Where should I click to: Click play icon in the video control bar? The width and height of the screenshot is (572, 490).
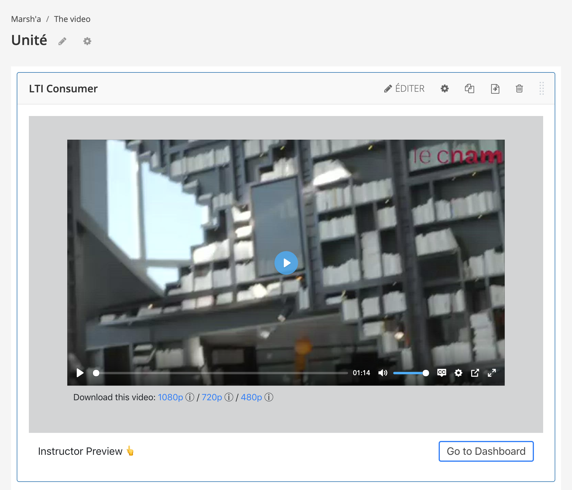80,373
